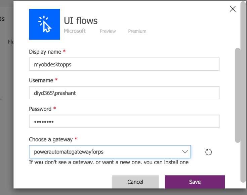Cancel the connection setup
The width and height of the screenshot is (247, 195).
pos(135,182)
